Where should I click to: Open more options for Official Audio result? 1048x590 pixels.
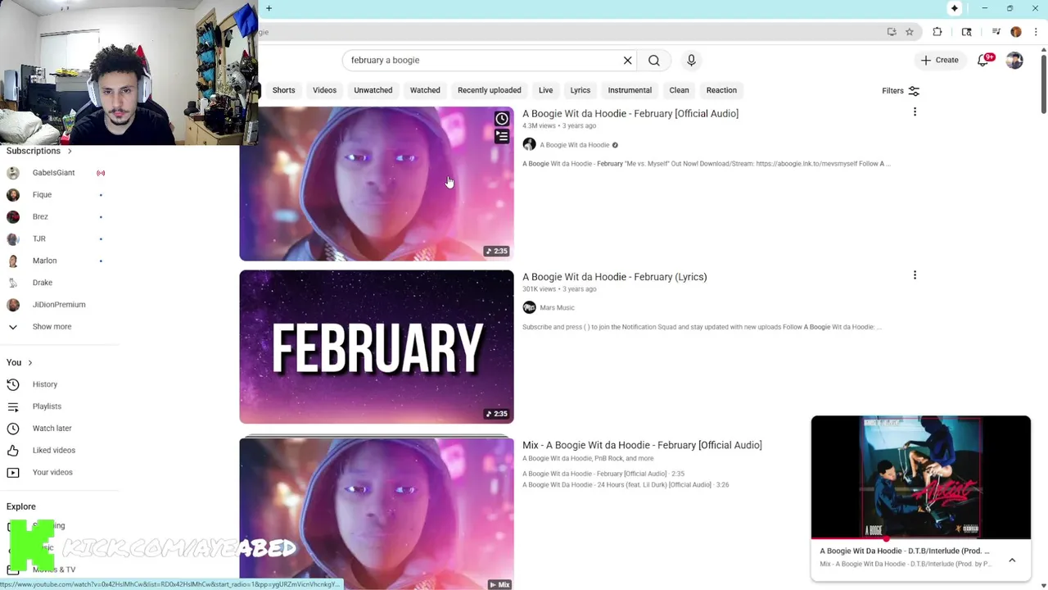pyautogui.click(x=915, y=112)
